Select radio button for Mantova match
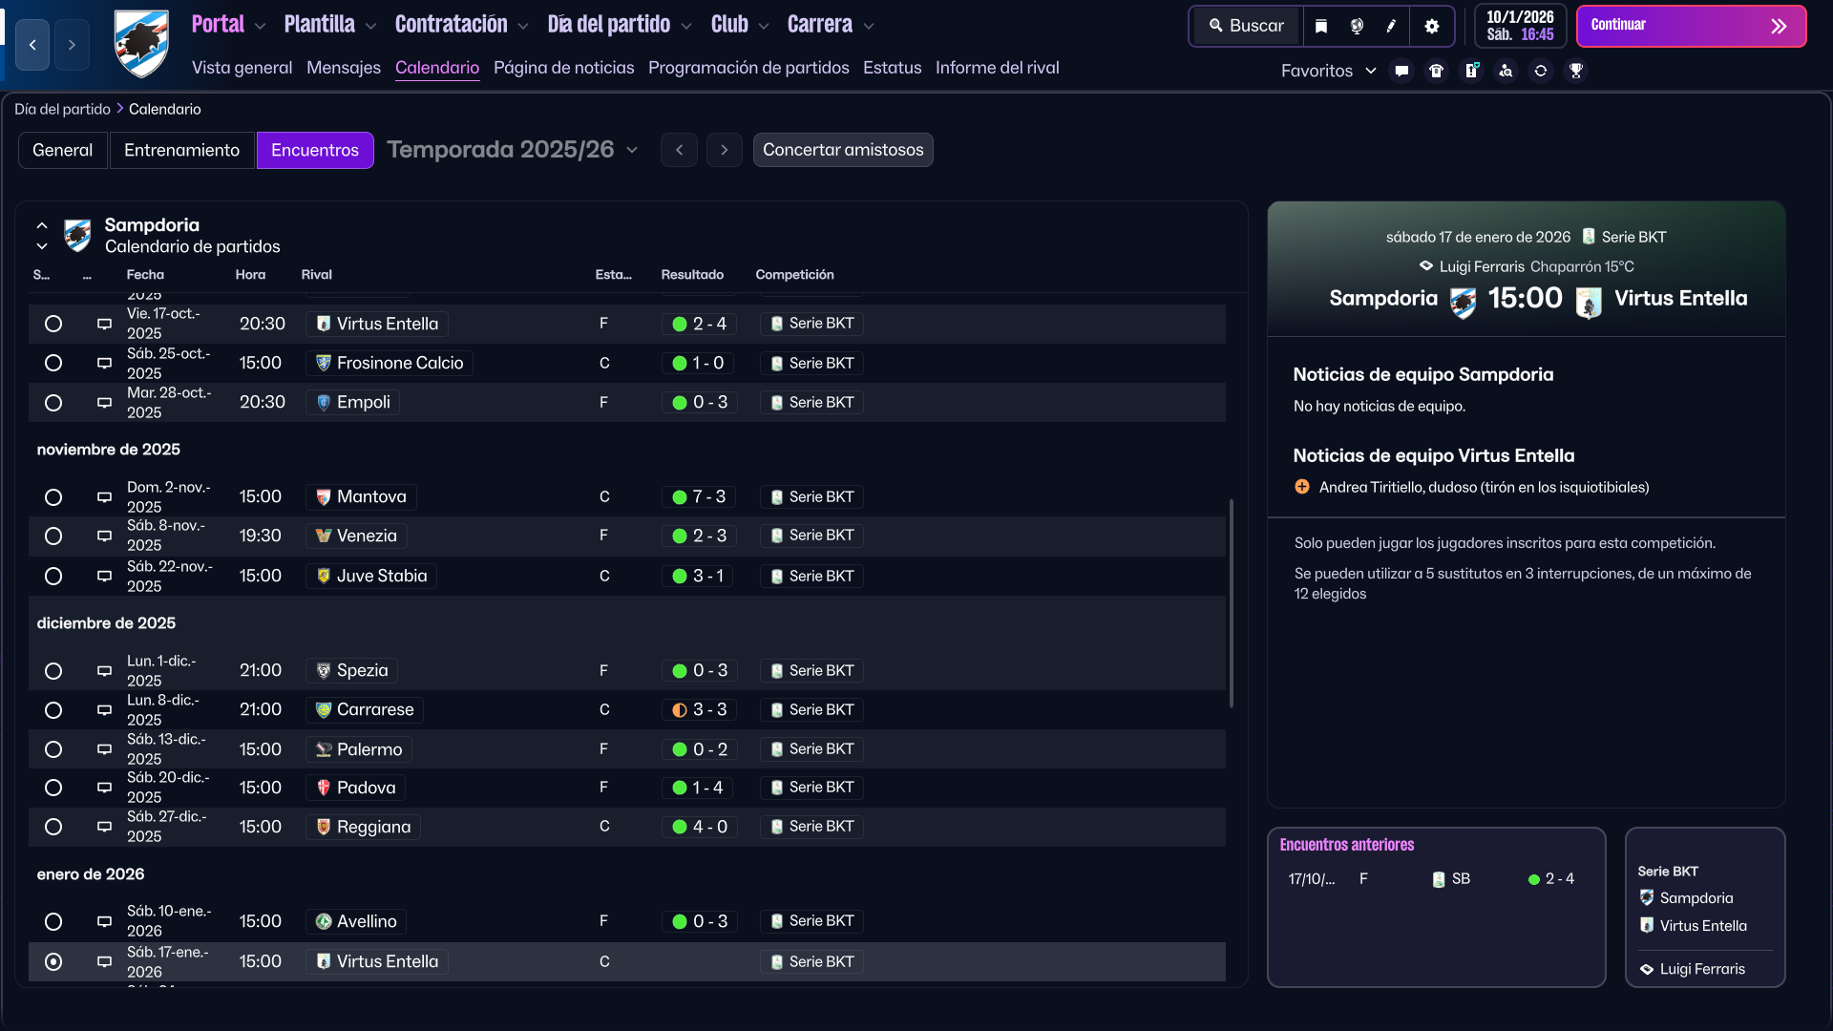 click(x=53, y=497)
